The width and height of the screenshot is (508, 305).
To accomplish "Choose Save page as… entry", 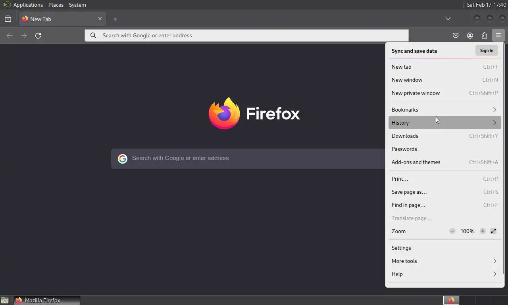I will click(x=444, y=192).
